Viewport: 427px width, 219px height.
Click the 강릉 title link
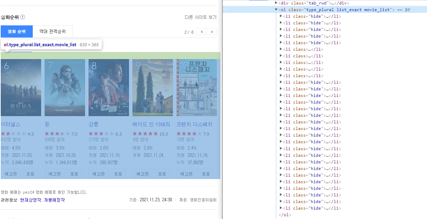click(93, 124)
